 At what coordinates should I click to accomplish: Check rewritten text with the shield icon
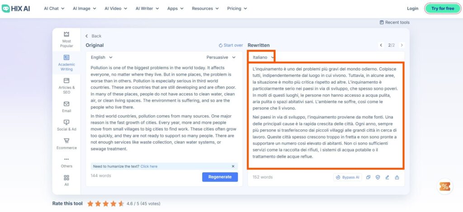[378, 177]
